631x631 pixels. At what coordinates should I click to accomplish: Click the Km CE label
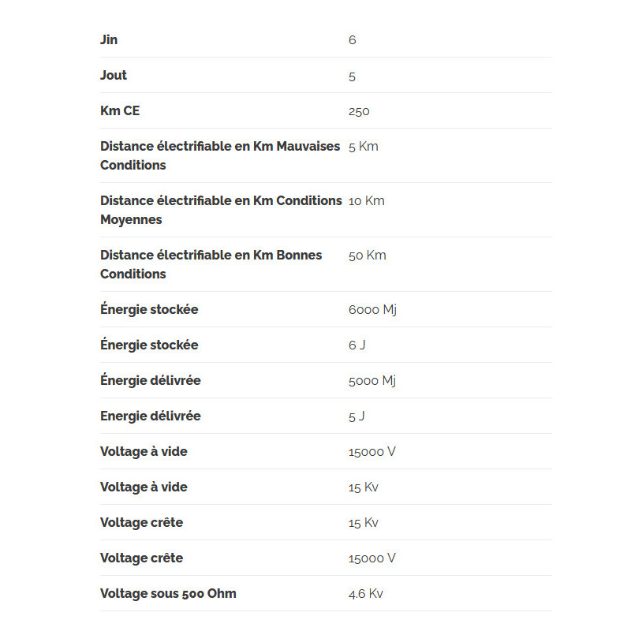(120, 110)
